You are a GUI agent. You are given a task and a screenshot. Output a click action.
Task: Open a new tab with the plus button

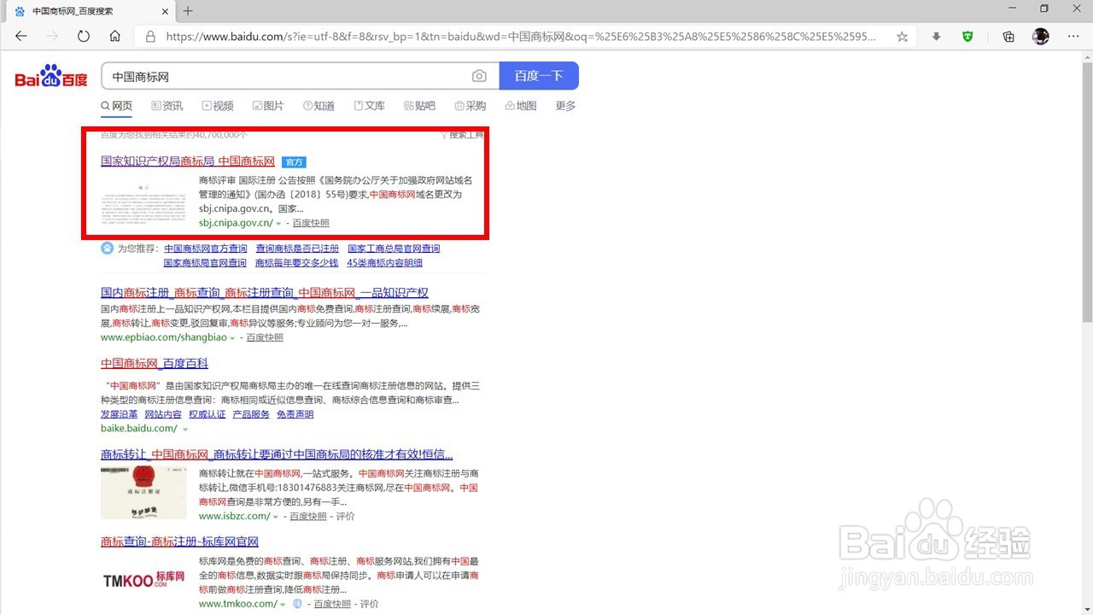pyautogui.click(x=188, y=10)
